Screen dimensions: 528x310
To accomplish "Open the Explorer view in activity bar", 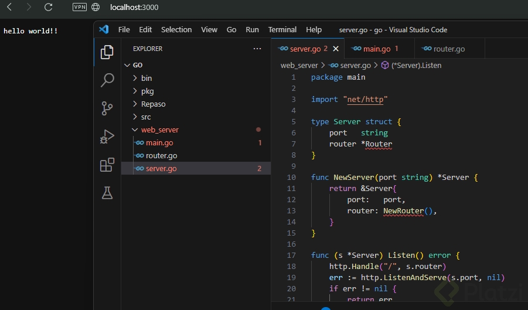I will (107, 52).
